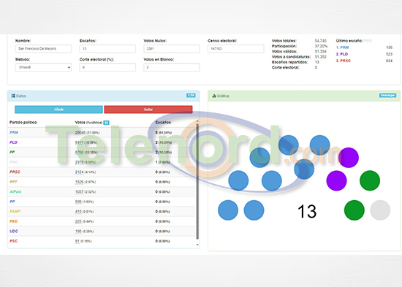Viewport: 402px width, 287px height.
Task: Click the Censo electoral input field
Action: [x=235, y=49]
